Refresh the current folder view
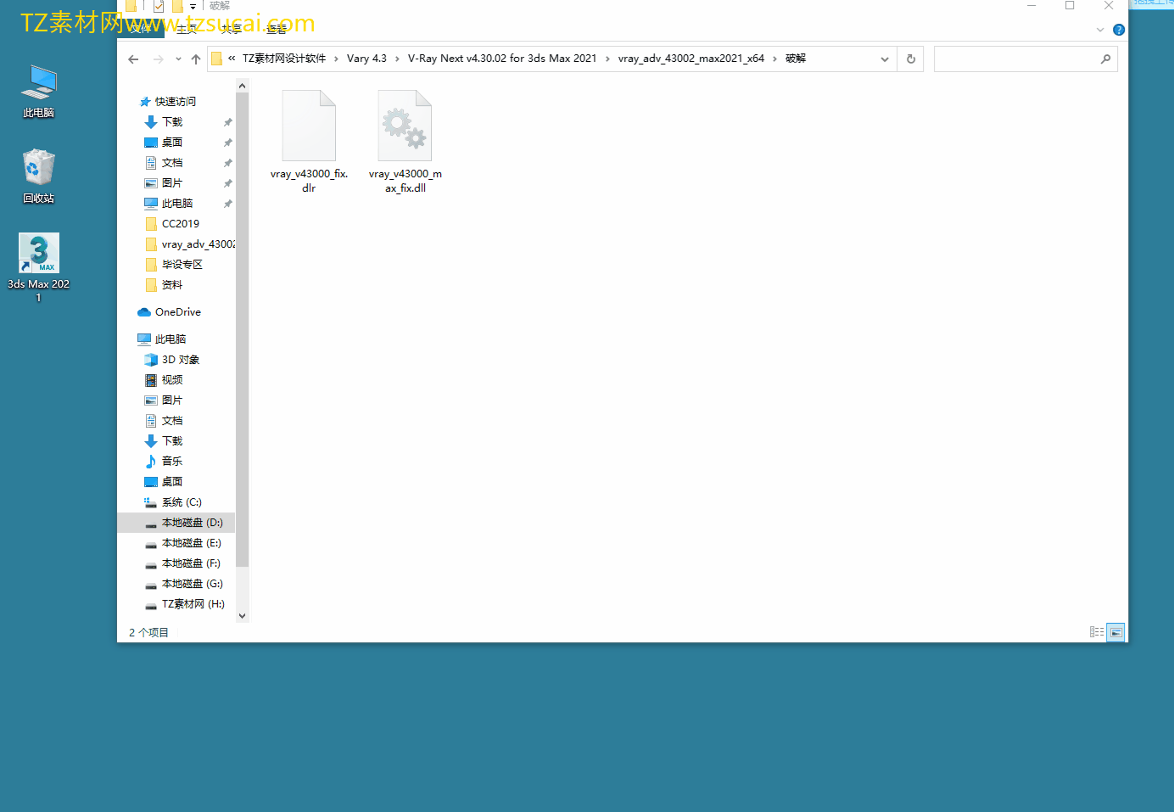 click(x=911, y=59)
